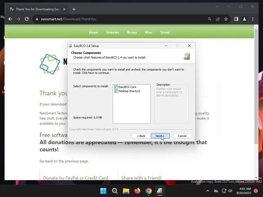Screen dimensions: 263x197
Task: Open the Home menu on NeoSmart site
Action: [93, 32]
